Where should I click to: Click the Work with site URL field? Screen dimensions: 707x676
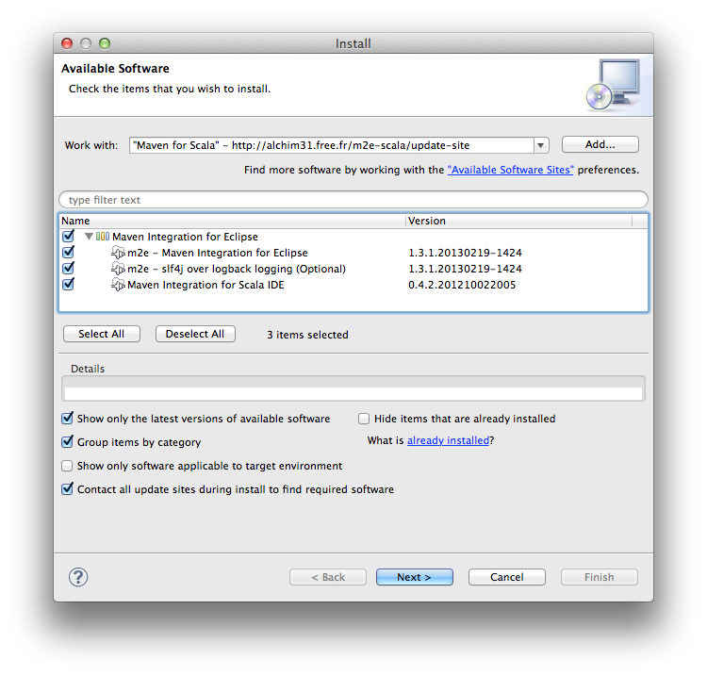332,145
